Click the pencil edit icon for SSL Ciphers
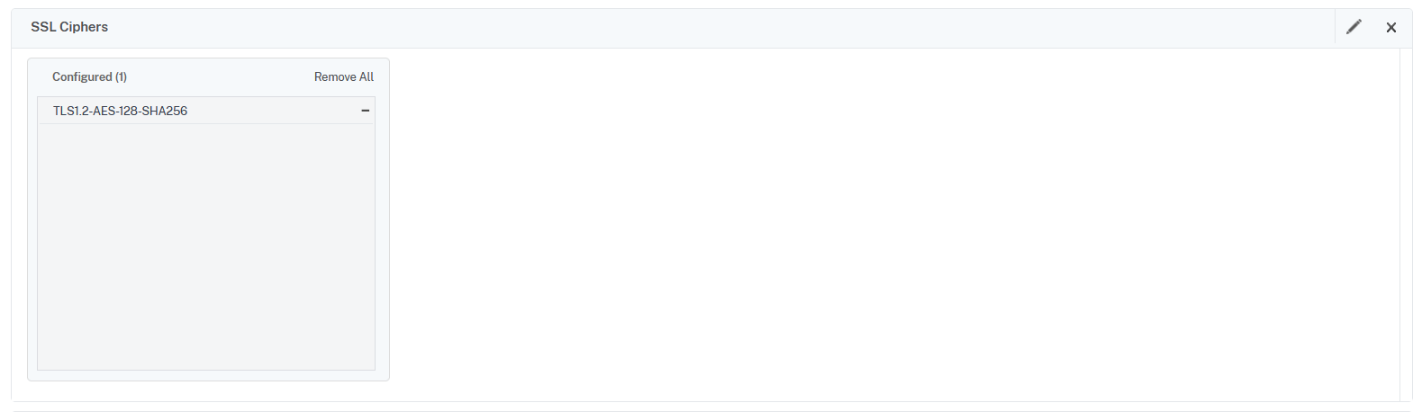The height and width of the screenshot is (412, 1422). (1354, 27)
